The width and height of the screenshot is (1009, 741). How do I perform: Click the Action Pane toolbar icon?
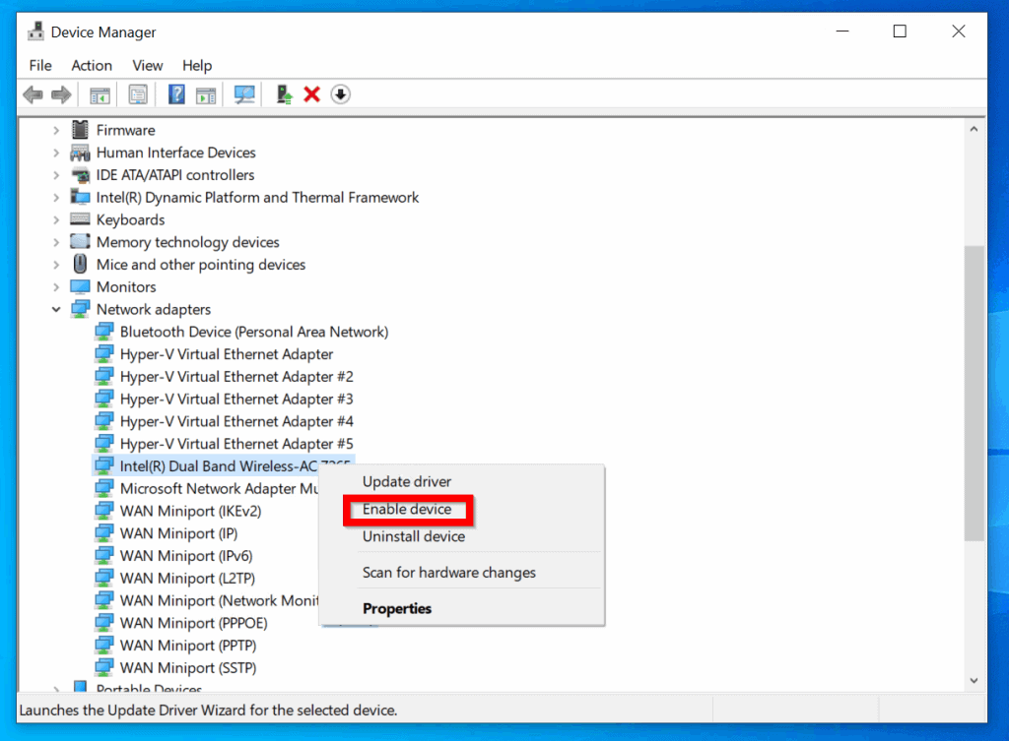(206, 95)
